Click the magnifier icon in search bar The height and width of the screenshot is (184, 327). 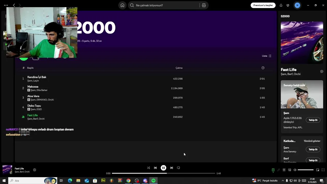(132, 5)
